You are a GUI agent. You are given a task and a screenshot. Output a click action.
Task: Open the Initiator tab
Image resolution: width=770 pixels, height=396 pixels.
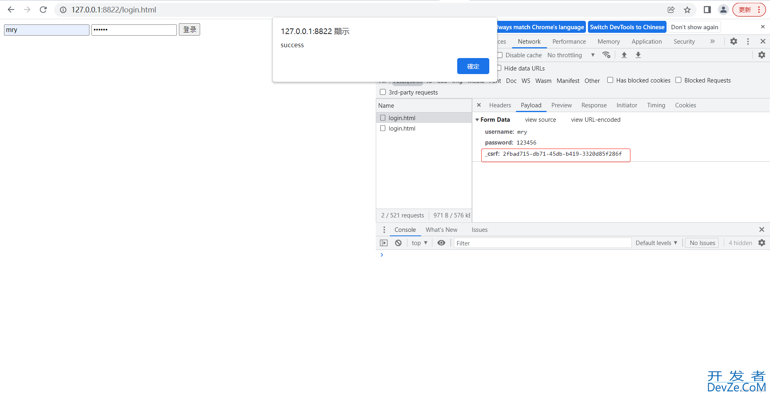pyautogui.click(x=627, y=105)
